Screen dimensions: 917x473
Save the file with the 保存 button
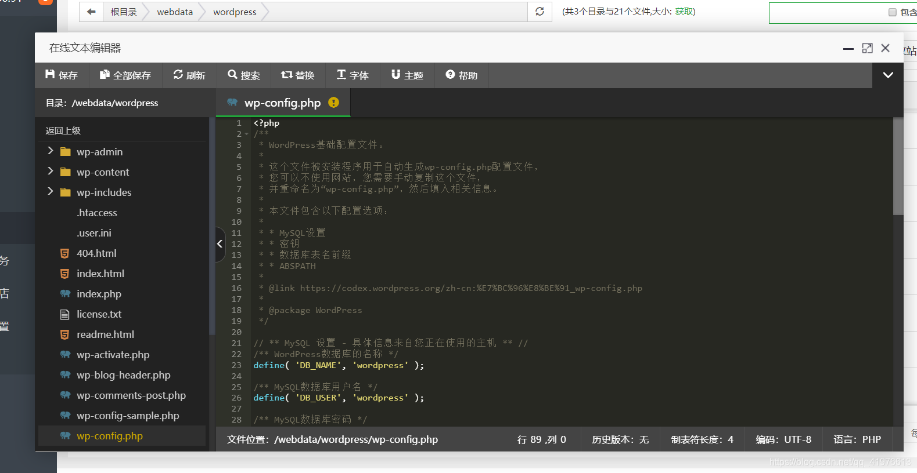tap(62, 75)
